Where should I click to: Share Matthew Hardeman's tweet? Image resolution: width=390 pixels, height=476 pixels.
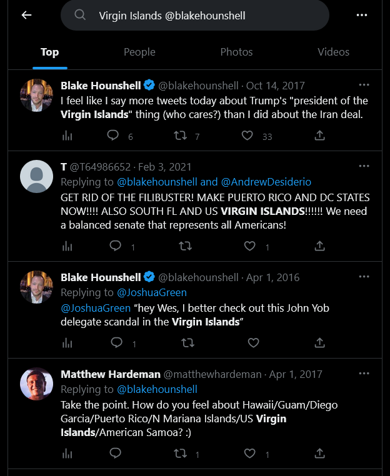point(319,454)
